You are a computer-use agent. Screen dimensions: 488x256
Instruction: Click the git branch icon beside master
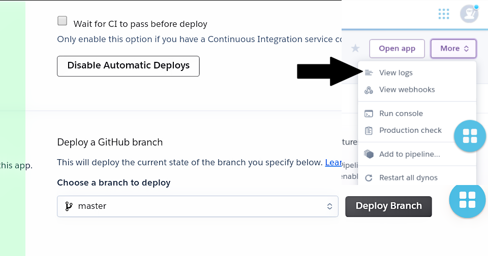pyautogui.click(x=69, y=206)
